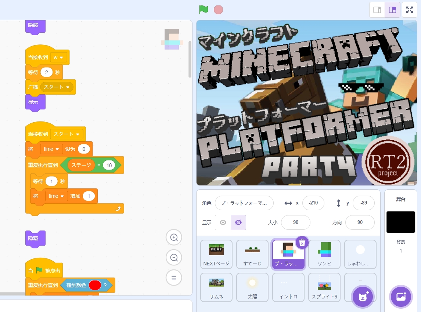
Task: Open the broadcast スタート dropdown
Action: click(57, 87)
